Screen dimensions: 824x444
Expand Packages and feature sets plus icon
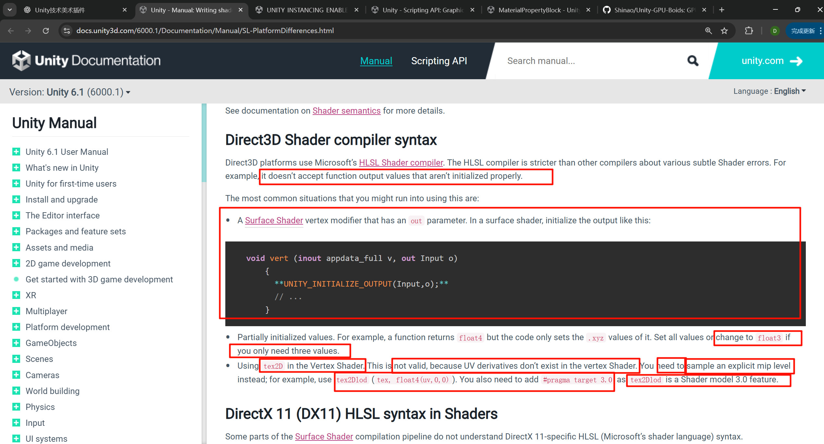[x=16, y=231]
